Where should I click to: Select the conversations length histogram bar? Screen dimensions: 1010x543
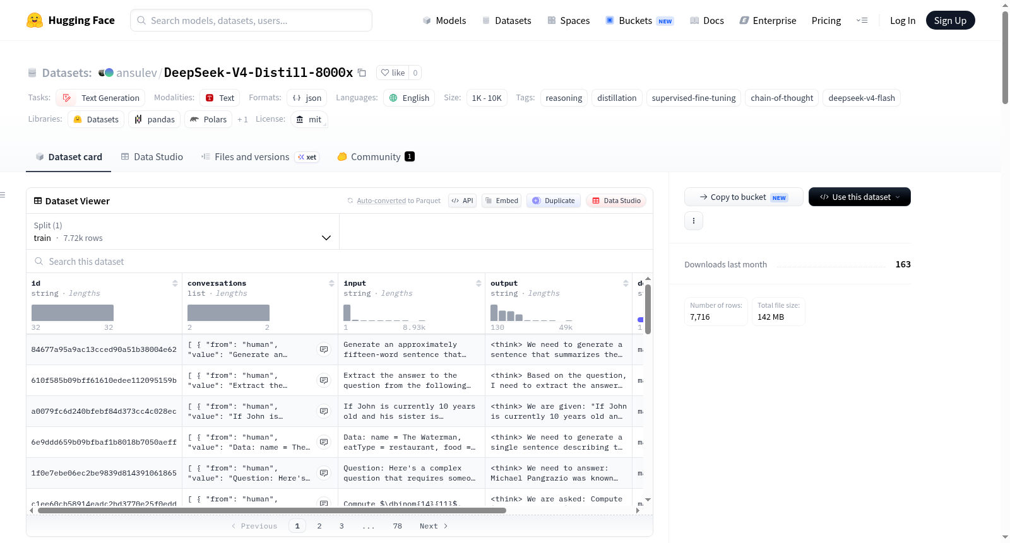tap(229, 313)
